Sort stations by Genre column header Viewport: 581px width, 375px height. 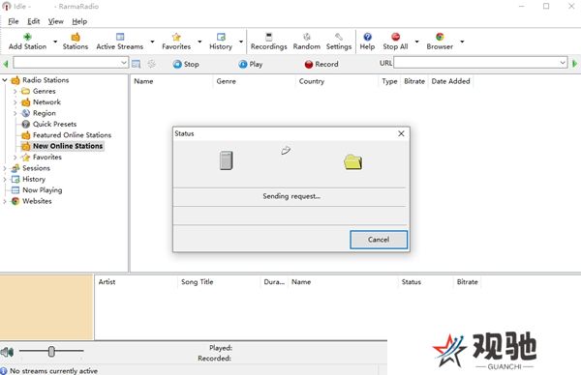254,81
